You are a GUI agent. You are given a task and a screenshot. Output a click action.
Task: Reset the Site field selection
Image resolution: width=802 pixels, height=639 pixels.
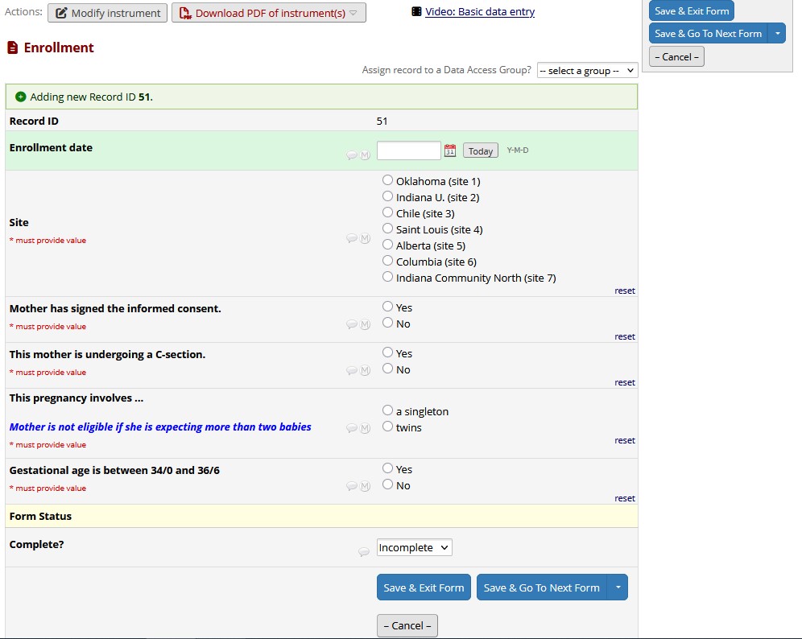(x=625, y=291)
